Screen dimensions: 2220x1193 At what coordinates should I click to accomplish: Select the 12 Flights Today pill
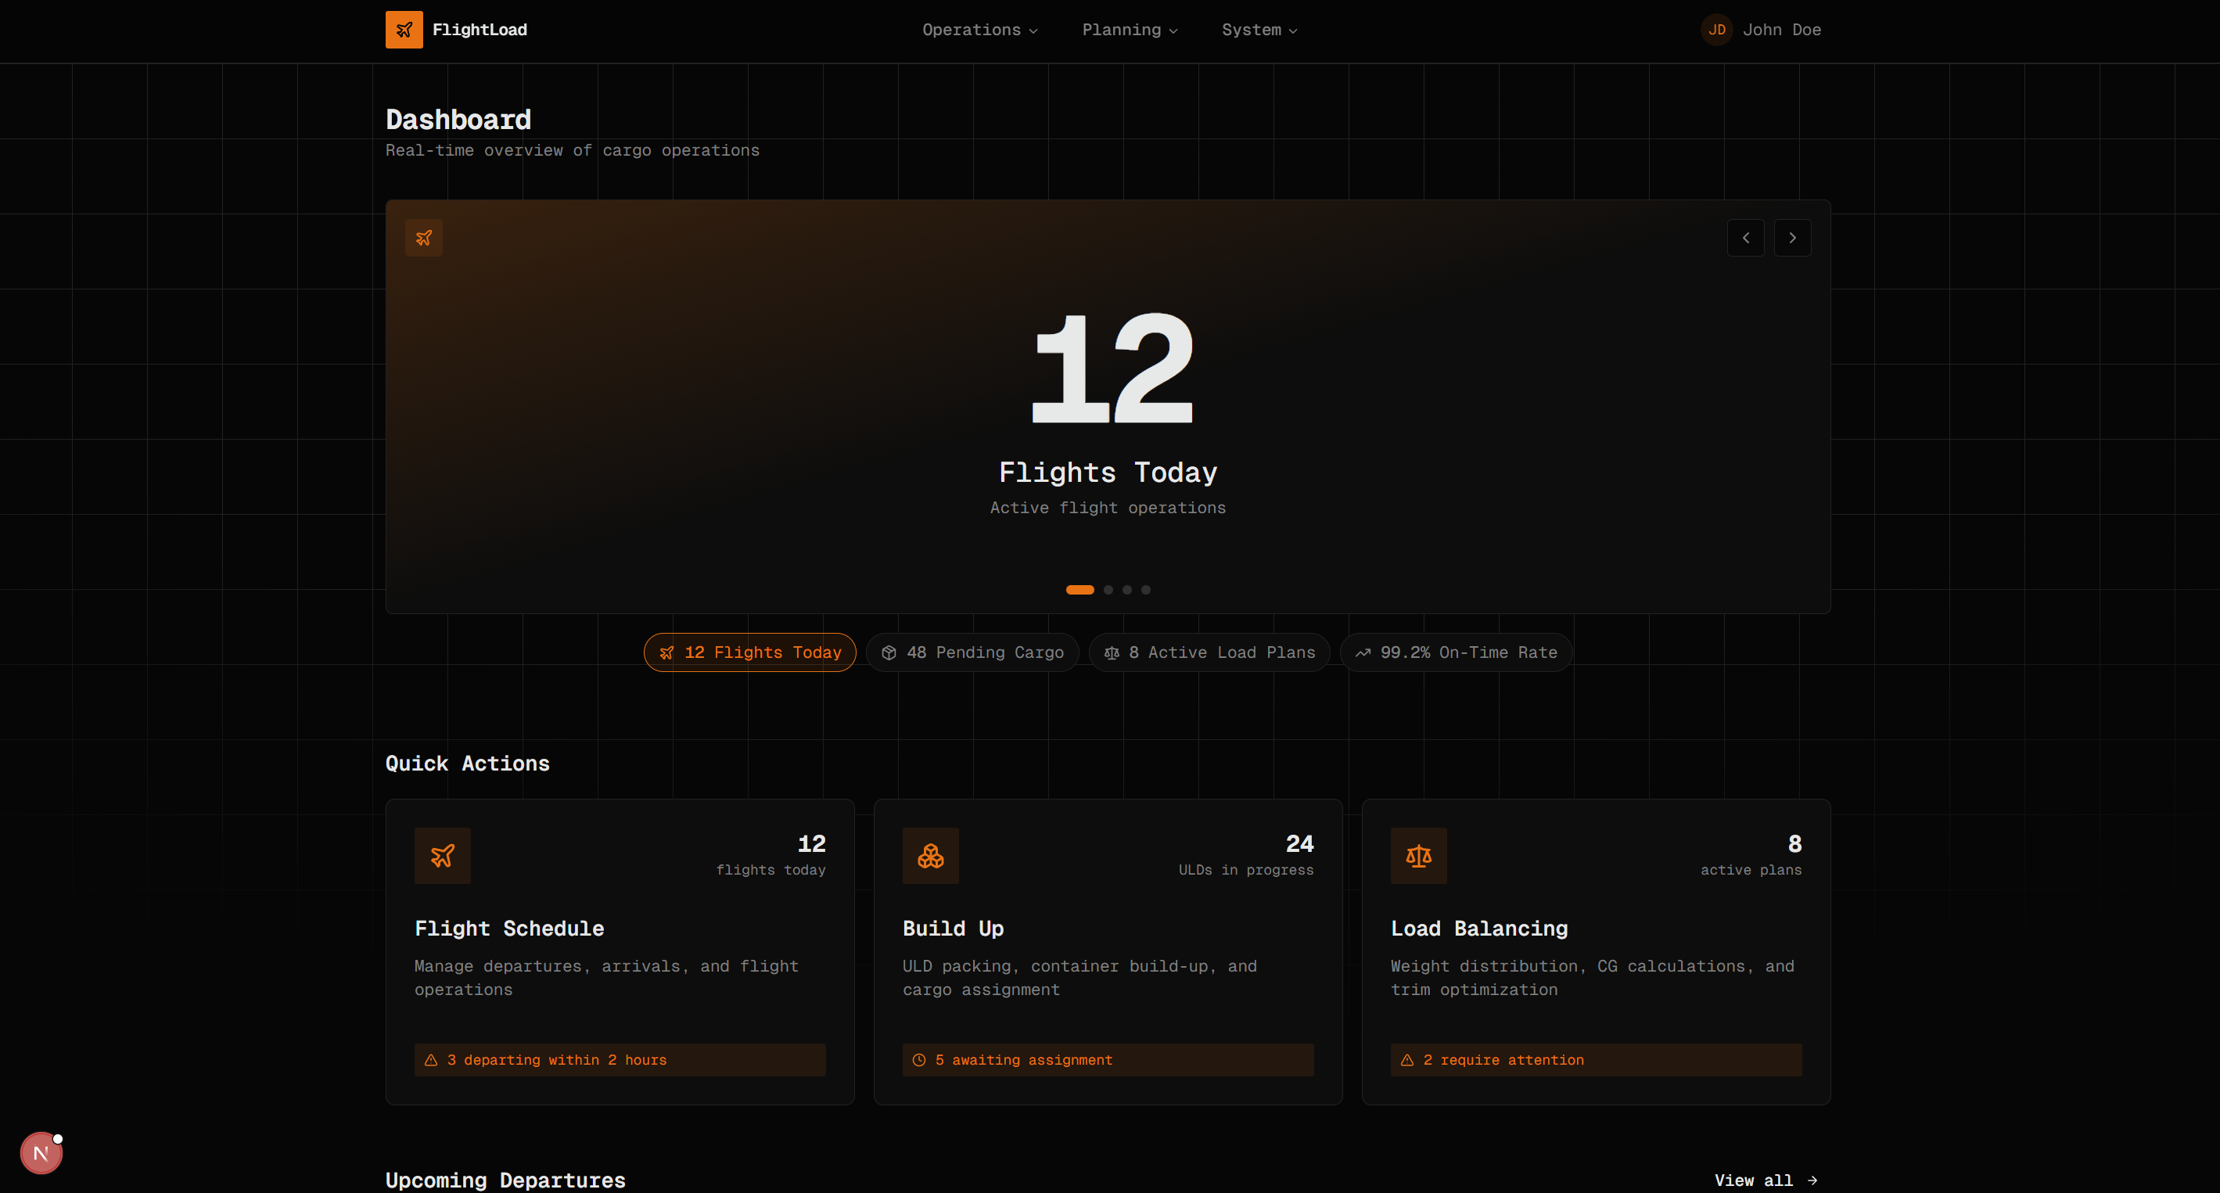(x=749, y=652)
